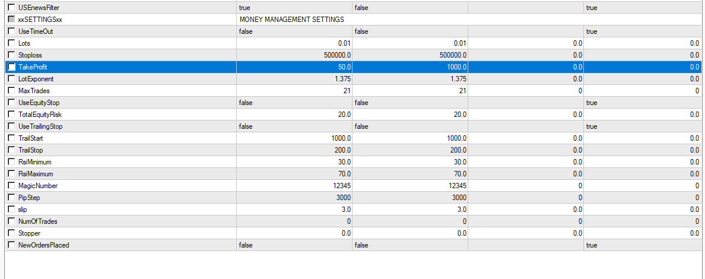
Task: Check the UseTrailingStop checkbox
Action: point(12,126)
